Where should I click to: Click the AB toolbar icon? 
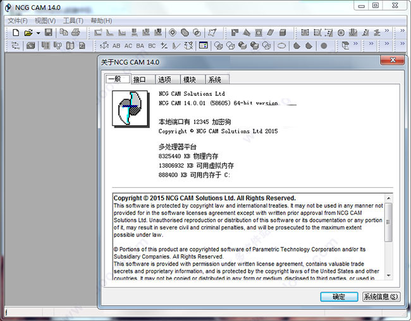pos(116,46)
